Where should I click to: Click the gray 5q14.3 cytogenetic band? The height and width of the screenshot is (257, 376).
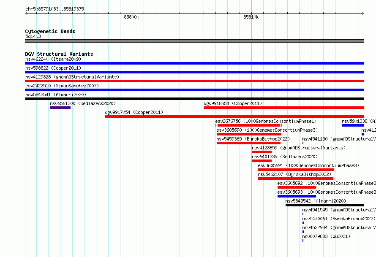pos(194,41)
